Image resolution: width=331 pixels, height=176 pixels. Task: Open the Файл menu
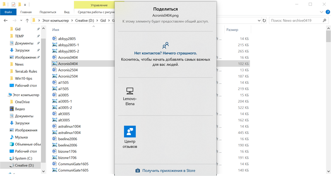point(8,12)
